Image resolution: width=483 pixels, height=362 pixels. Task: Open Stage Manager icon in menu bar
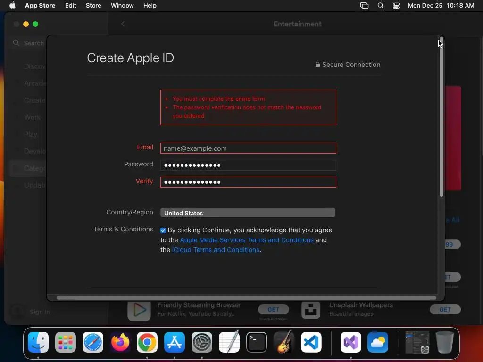[x=365, y=6]
